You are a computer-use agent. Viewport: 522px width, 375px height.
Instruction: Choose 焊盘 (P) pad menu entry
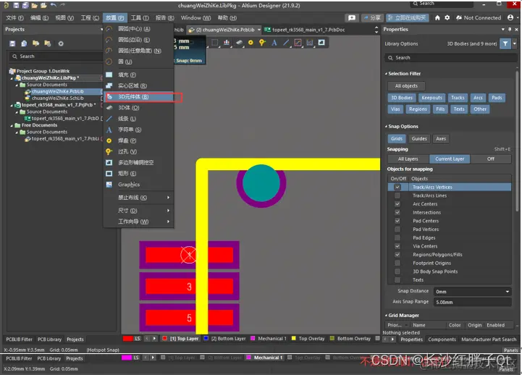click(138, 140)
